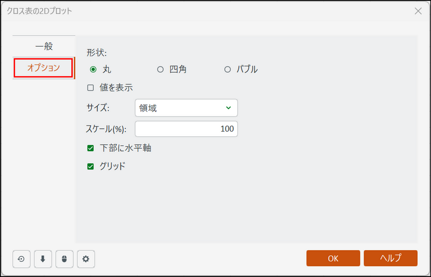Screen dimensions: 431x277
Task: Click the dialog title クロス表の2Dプロット
Action: 39,11
